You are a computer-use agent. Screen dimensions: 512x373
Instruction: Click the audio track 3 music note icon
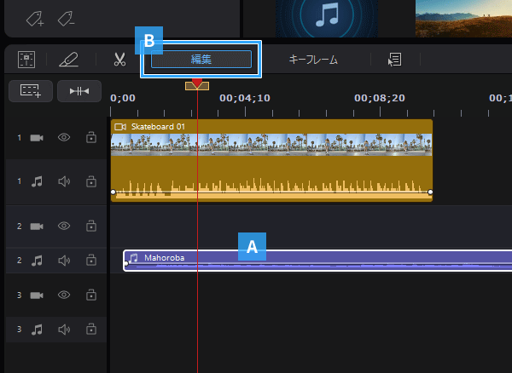pyautogui.click(x=37, y=330)
